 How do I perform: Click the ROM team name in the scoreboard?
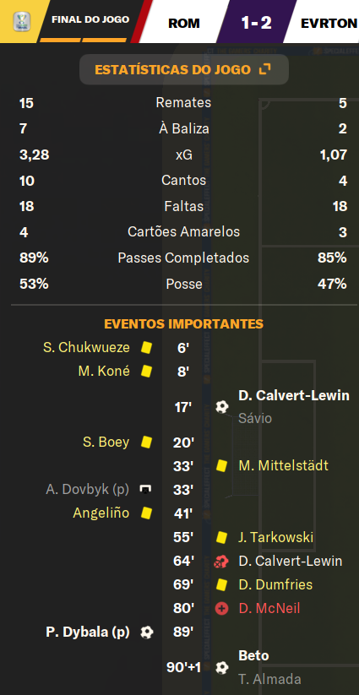(x=184, y=23)
